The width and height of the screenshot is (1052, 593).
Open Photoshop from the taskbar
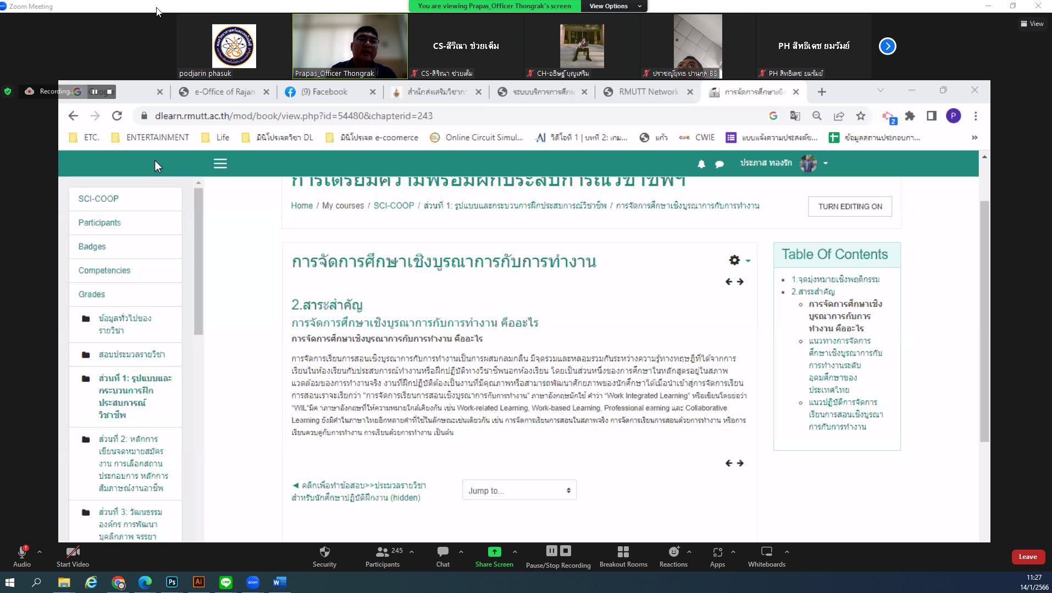[x=172, y=582]
